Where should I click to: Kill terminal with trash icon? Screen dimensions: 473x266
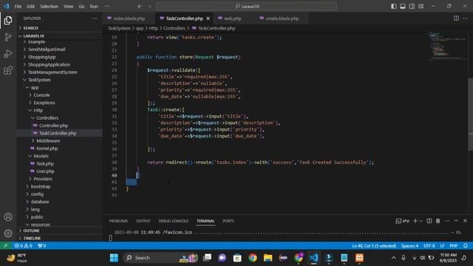pyautogui.click(x=438, y=221)
